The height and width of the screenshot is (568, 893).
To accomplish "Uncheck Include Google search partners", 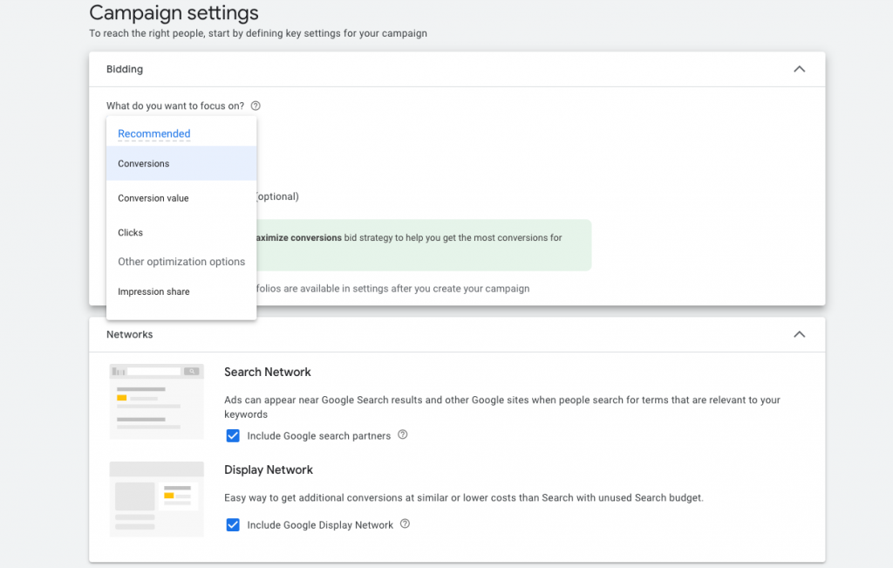I will [x=233, y=436].
